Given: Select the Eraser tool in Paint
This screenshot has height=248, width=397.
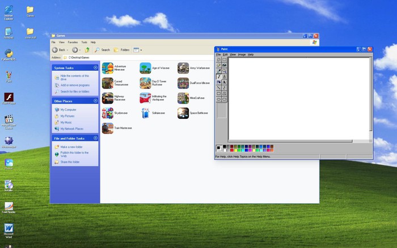Looking at the screenshot, I should (x=219, y=65).
